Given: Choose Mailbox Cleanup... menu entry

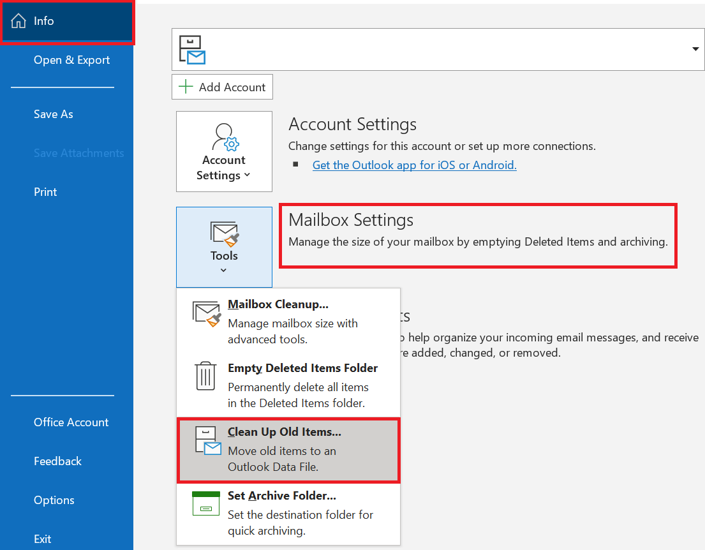Looking at the screenshot, I should tap(288, 322).
